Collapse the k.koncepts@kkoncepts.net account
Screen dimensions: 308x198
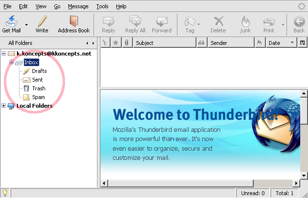(4, 54)
